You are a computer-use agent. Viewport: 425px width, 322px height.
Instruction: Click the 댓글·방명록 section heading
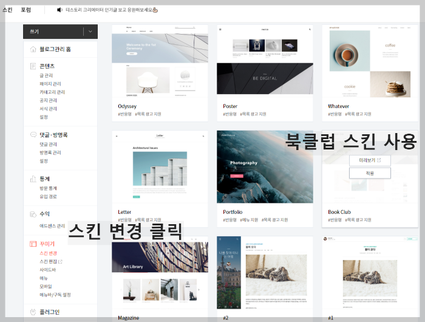pyautogui.click(x=53, y=134)
